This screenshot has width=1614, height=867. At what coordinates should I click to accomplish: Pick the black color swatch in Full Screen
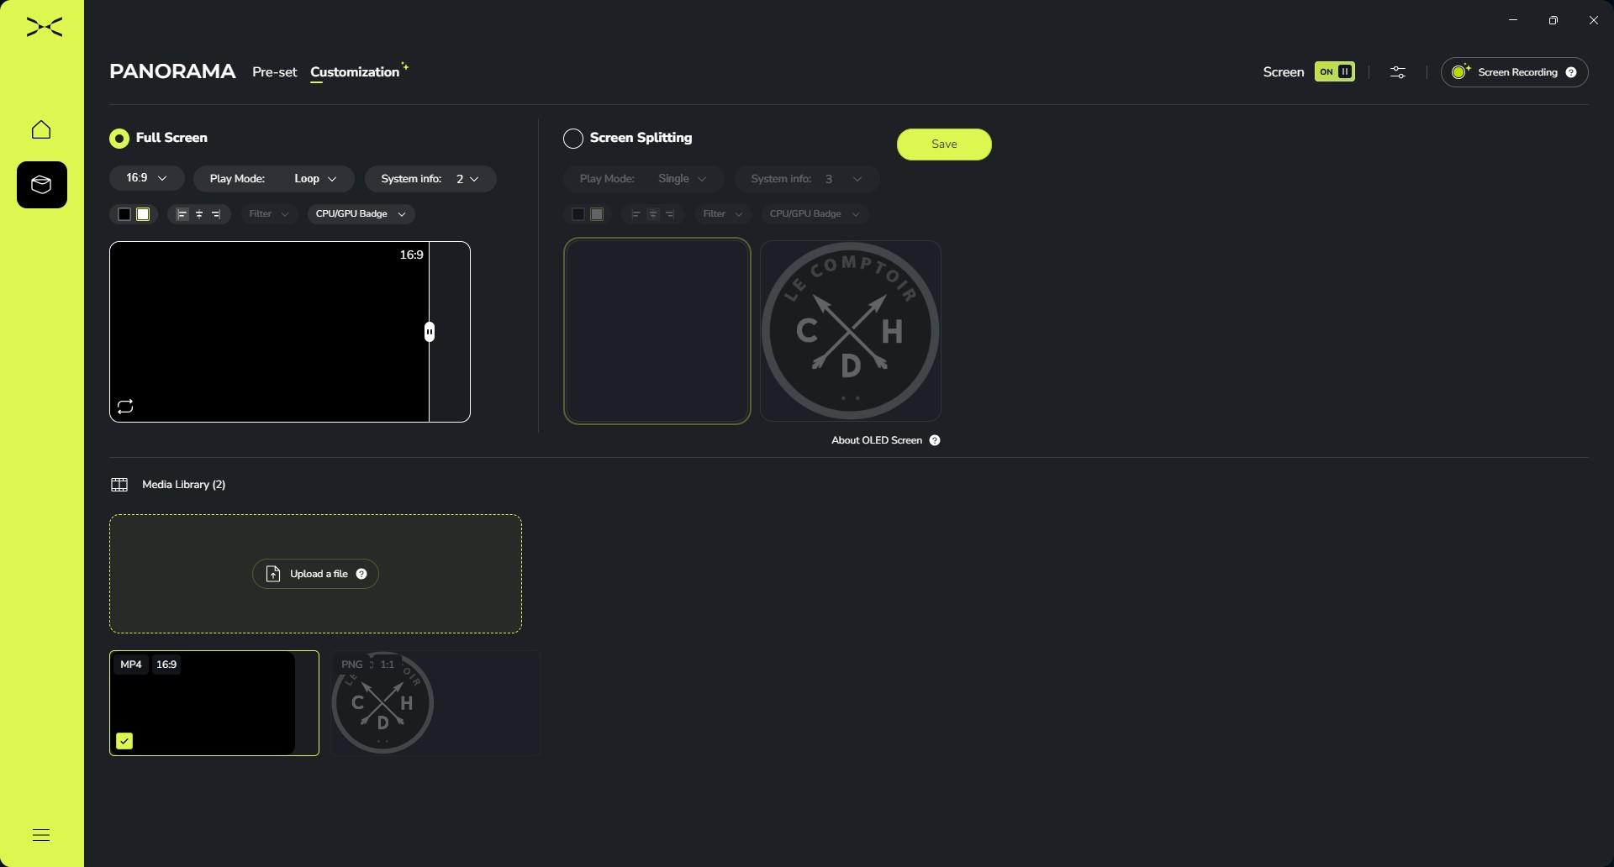click(x=124, y=214)
